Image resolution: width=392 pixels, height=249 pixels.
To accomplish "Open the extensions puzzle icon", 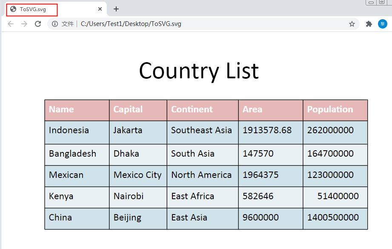I will (x=369, y=24).
